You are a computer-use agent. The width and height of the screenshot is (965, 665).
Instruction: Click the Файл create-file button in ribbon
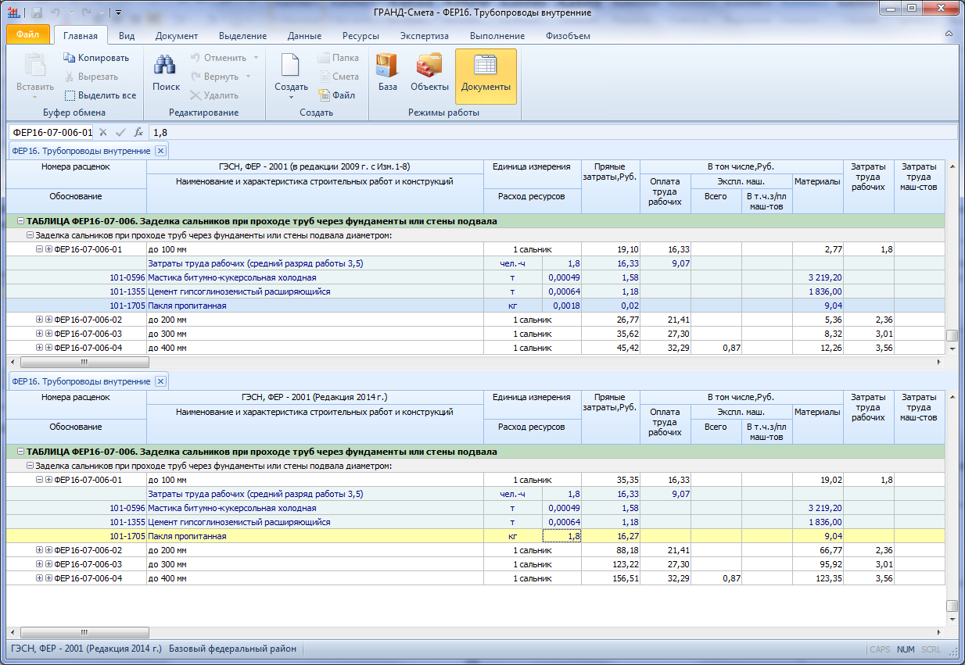[x=337, y=95]
